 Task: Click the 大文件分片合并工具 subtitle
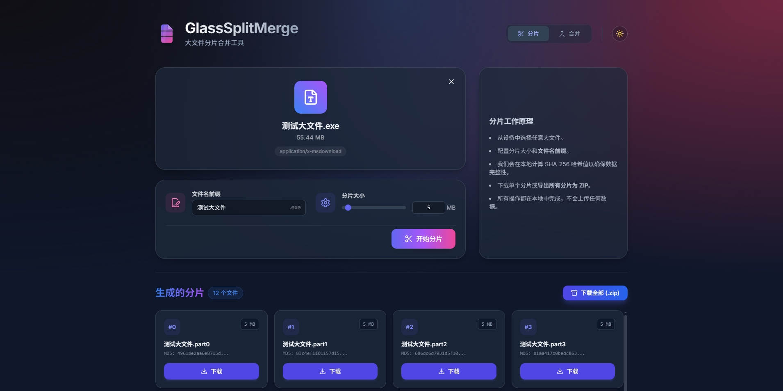pos(214,43)
